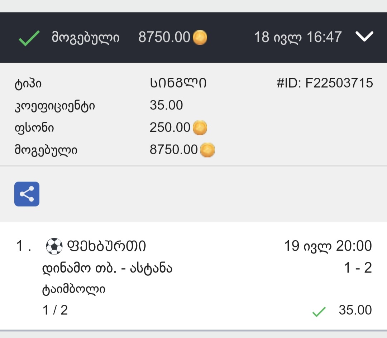Image resolution: width=387 pixels, height=338 pixels.
Task: Collapse the bet slip with the chevron
Action: 364,36
